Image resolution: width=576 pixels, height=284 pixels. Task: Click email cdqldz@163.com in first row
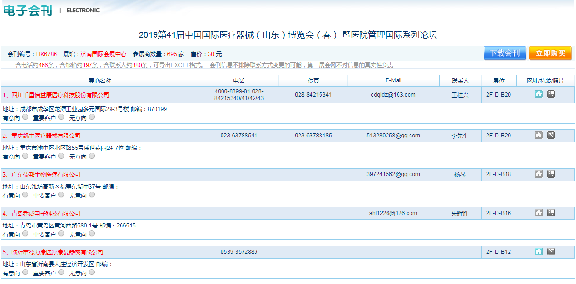pos(393,95)
